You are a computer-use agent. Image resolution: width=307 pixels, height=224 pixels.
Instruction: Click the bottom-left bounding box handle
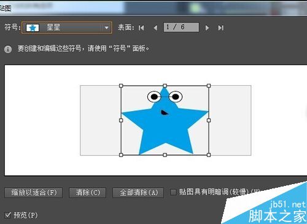point(121,155)
